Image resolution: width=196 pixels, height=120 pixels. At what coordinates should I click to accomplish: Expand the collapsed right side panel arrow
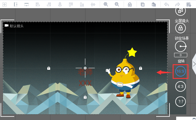194,64
